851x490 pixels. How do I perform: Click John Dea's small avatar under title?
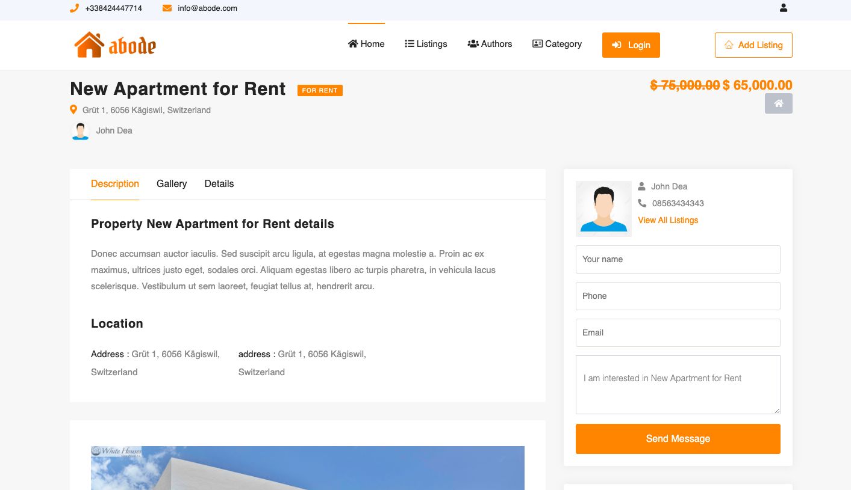(x=80, y=131)
